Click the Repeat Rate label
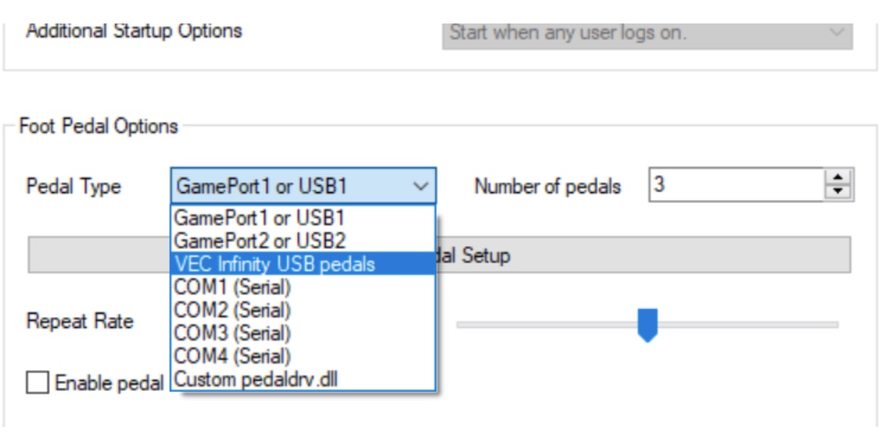Viewport: 882px width, 436px height. coord(80,321)
